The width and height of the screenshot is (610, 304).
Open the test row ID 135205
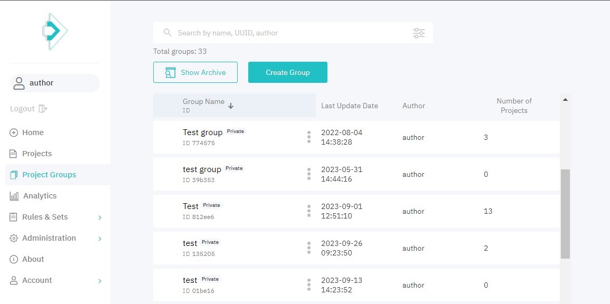(x=356, y=248)
